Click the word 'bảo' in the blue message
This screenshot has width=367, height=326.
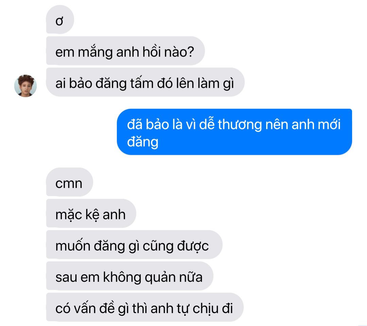point(157,124)
